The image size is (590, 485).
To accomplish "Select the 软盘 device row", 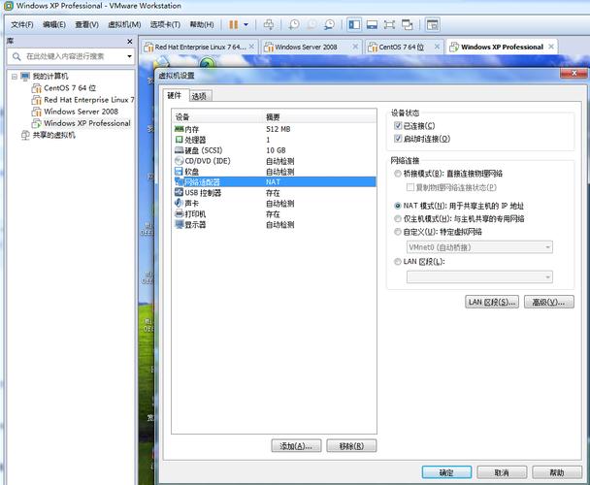I will 275,172.
